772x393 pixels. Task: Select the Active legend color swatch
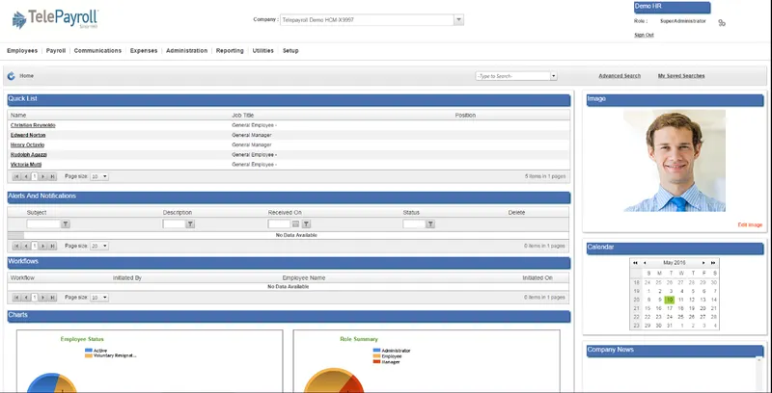89,351
